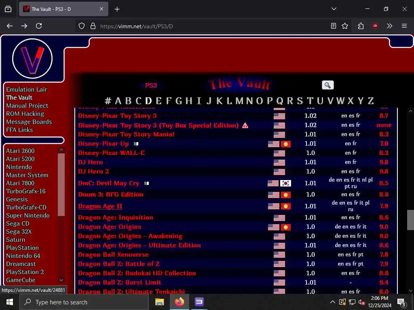Click the game list scrollbar thumb
The width and height of the screenshot is (414, 310).
coord(410,220)
